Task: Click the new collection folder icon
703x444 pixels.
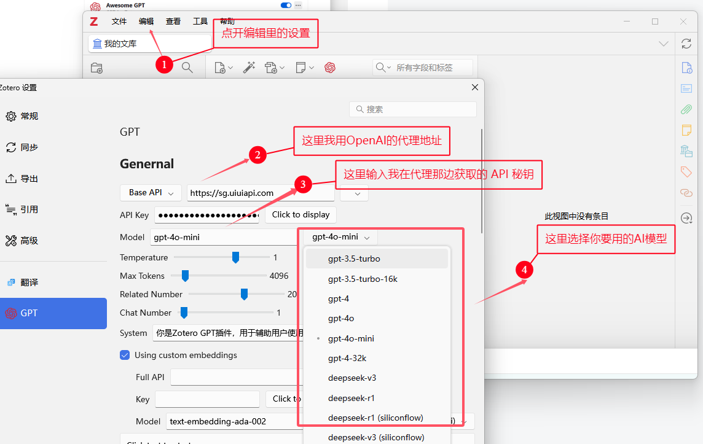Action: click(x=97, y=68)
